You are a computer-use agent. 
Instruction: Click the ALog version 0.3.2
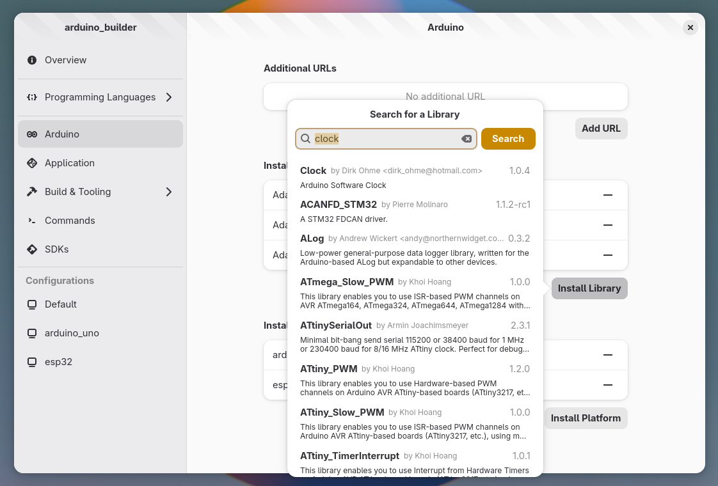(519, 239)
